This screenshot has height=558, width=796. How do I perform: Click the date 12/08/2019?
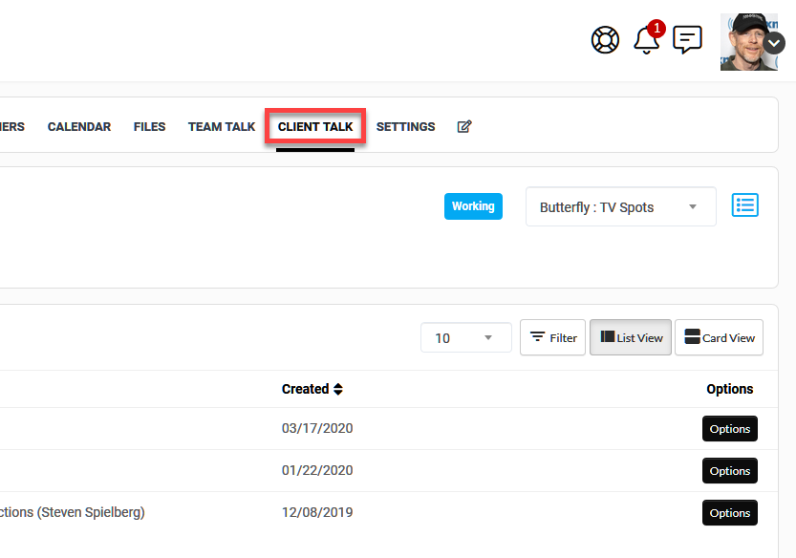point(317,512)
